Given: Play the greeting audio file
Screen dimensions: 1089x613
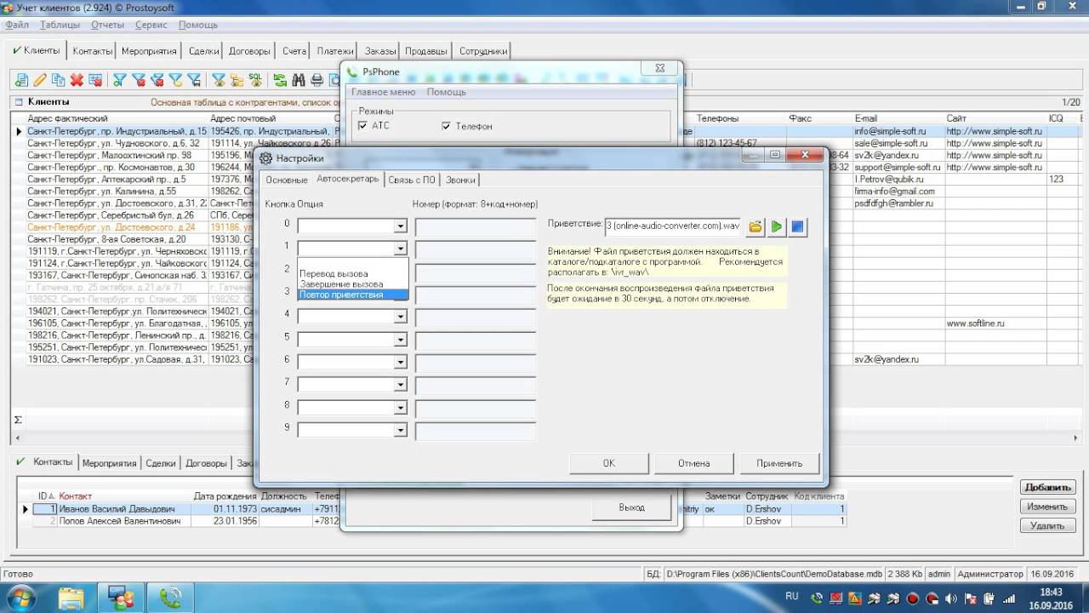Looking at the screenshot, I should [776, 227].
